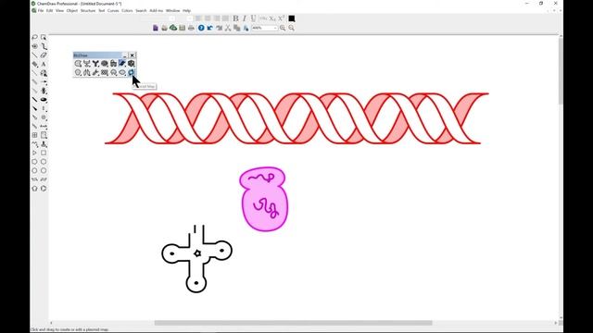Open the Help menu

(x=186, y=10)
